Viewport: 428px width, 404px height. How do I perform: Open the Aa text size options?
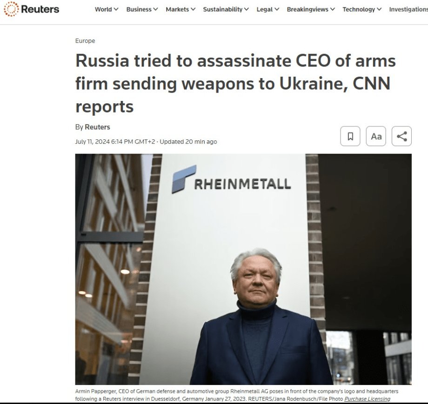pos(376,136)
